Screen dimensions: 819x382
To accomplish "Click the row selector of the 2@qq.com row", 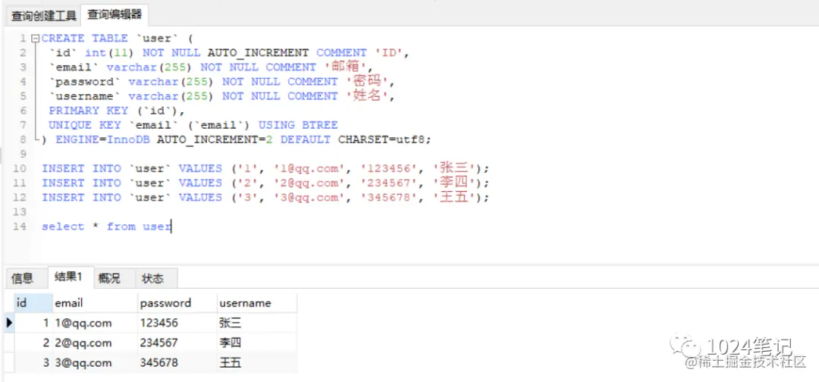I will 9,343.
